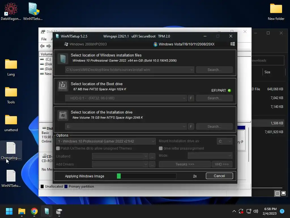Open Google Chrome from the taskbar
This screenshot has width=290, height=218.
(34, 211)
